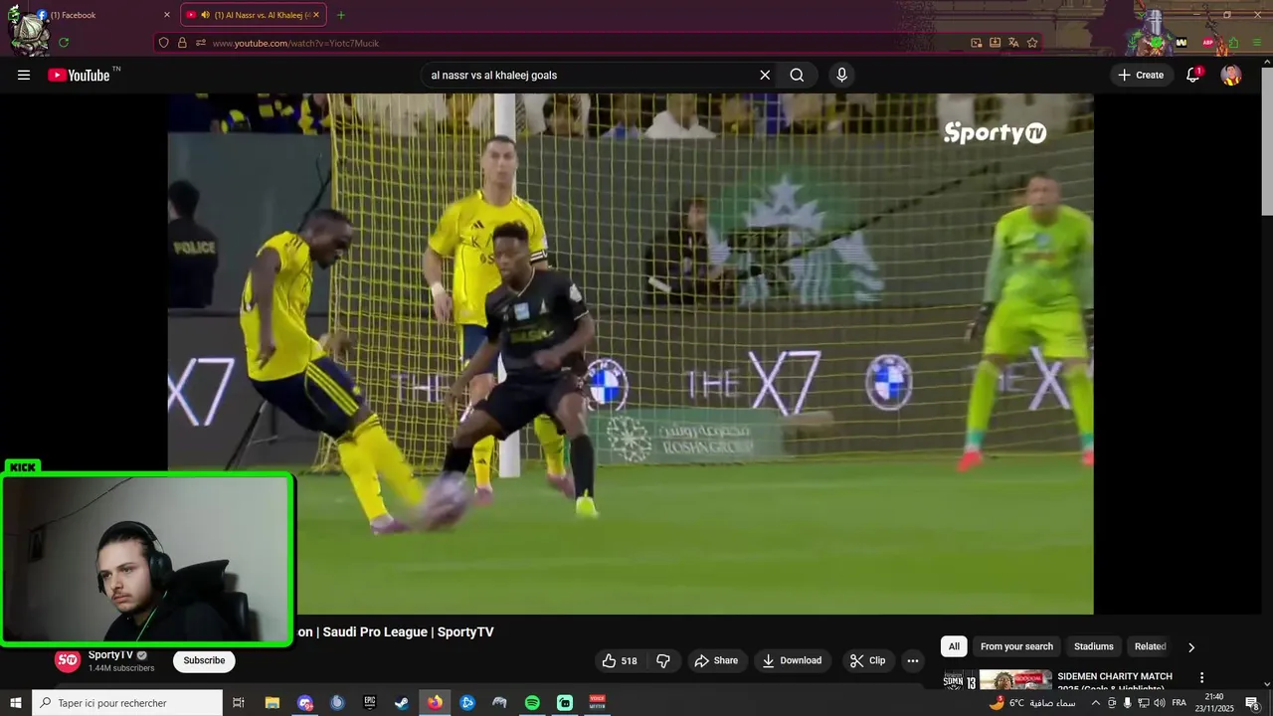Open new browser tab with plus

(341, 15)
